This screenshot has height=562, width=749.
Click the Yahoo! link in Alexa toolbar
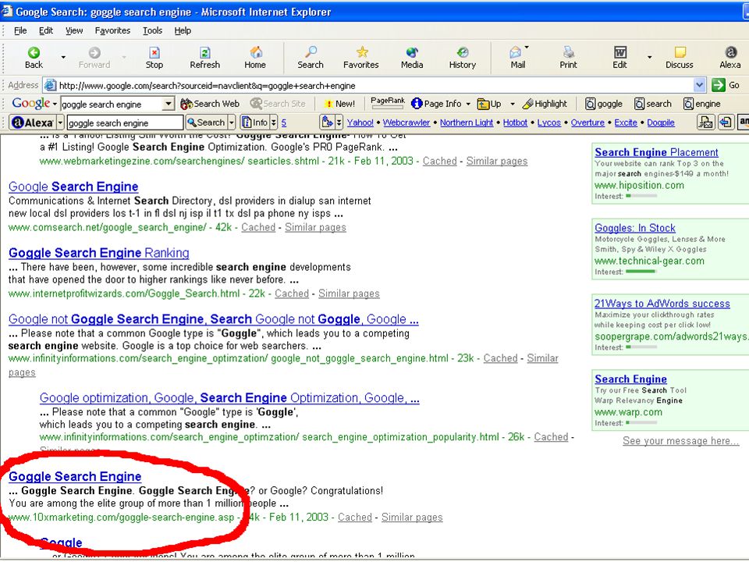tap(360, 123)
